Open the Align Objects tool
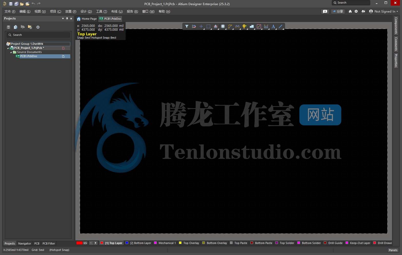Viewport: 402px width, 255px height. pyautogui.click(x=216, y=26)
